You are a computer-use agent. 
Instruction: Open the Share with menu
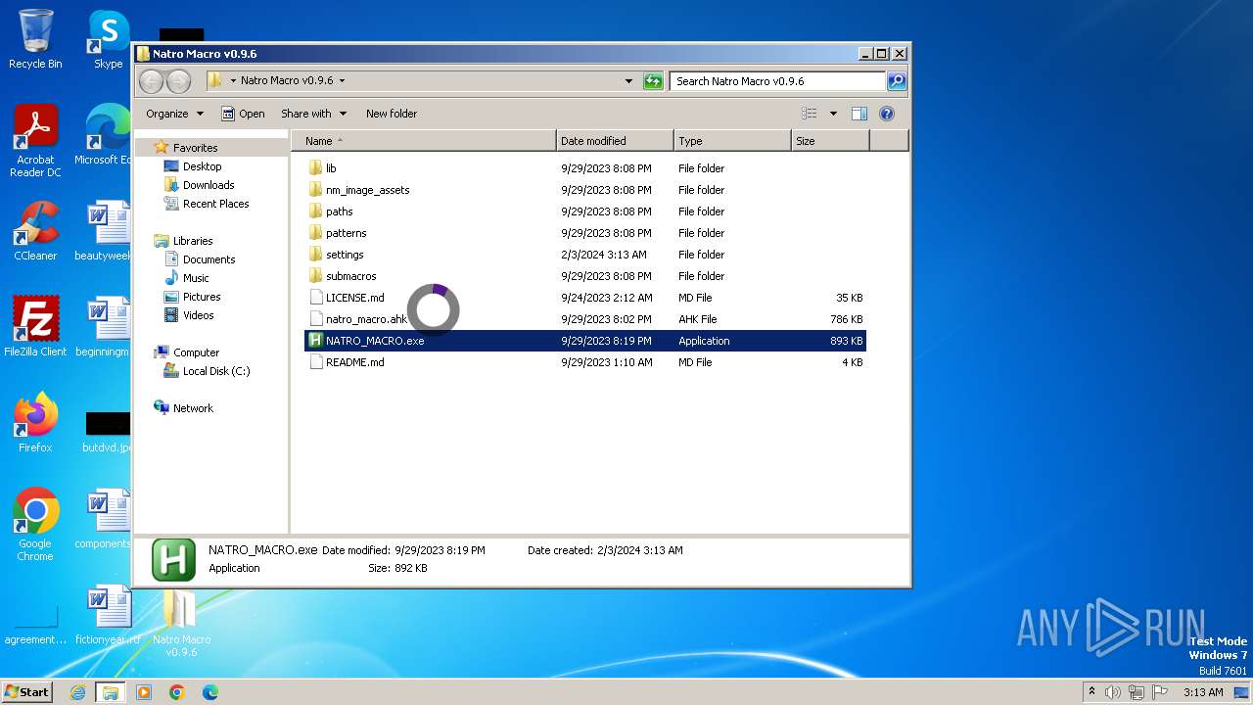[x=312, y=114]
